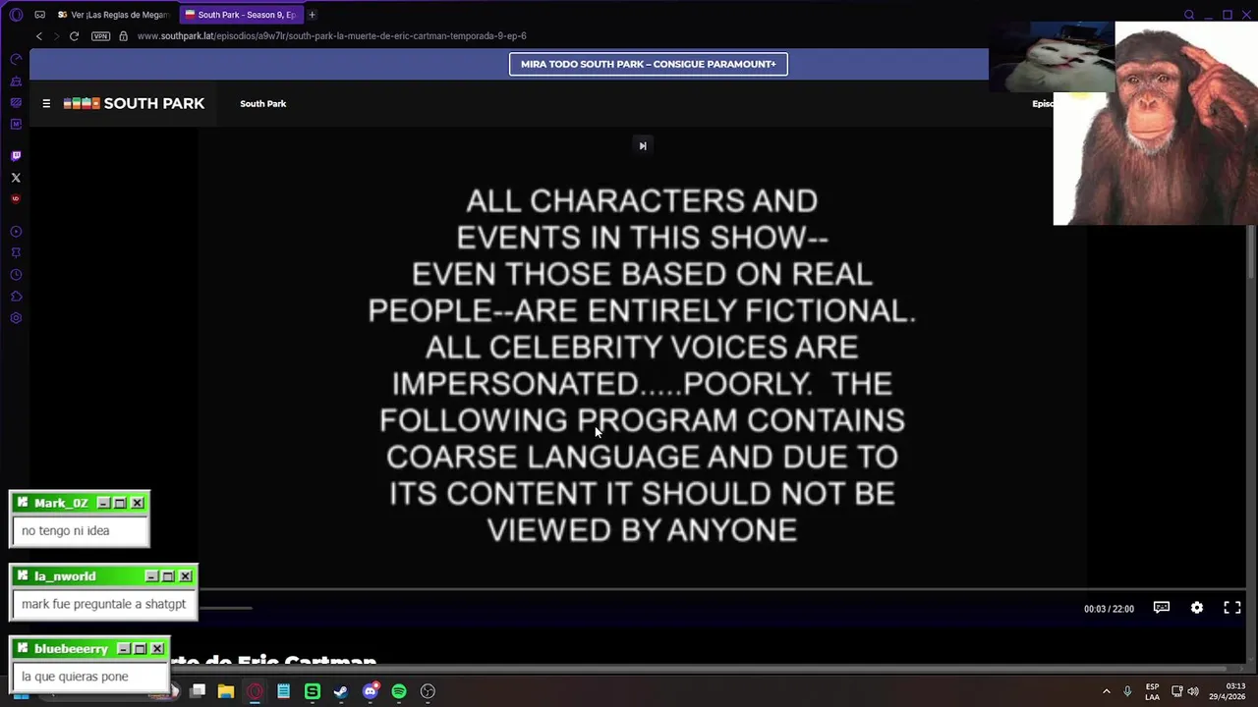Open Spotify from the taskbar
1258x707 pixels.
pos(399,691)
